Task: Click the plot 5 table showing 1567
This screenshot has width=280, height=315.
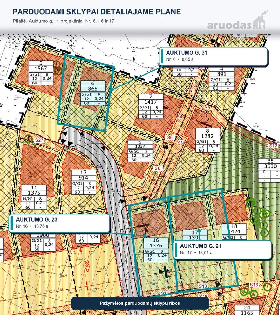Action: [x=41, y=73]
